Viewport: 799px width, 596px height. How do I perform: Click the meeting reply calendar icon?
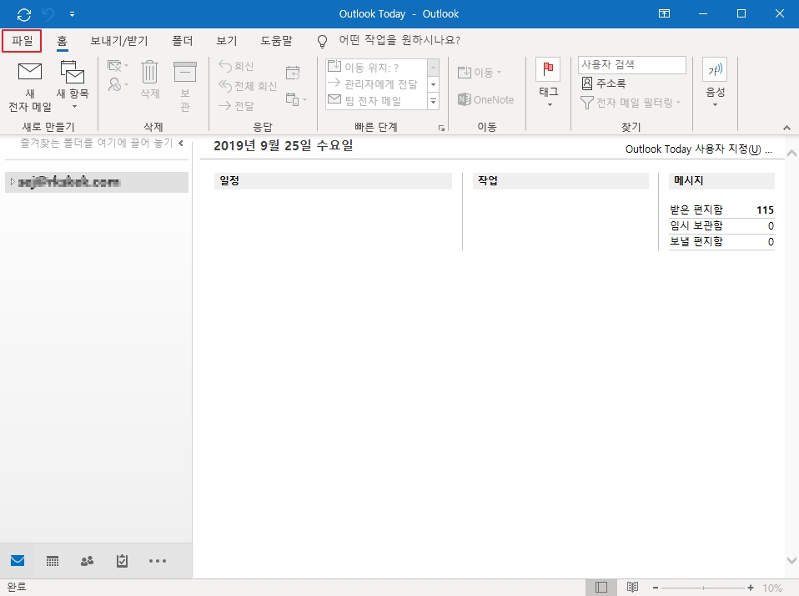(293, 73)
